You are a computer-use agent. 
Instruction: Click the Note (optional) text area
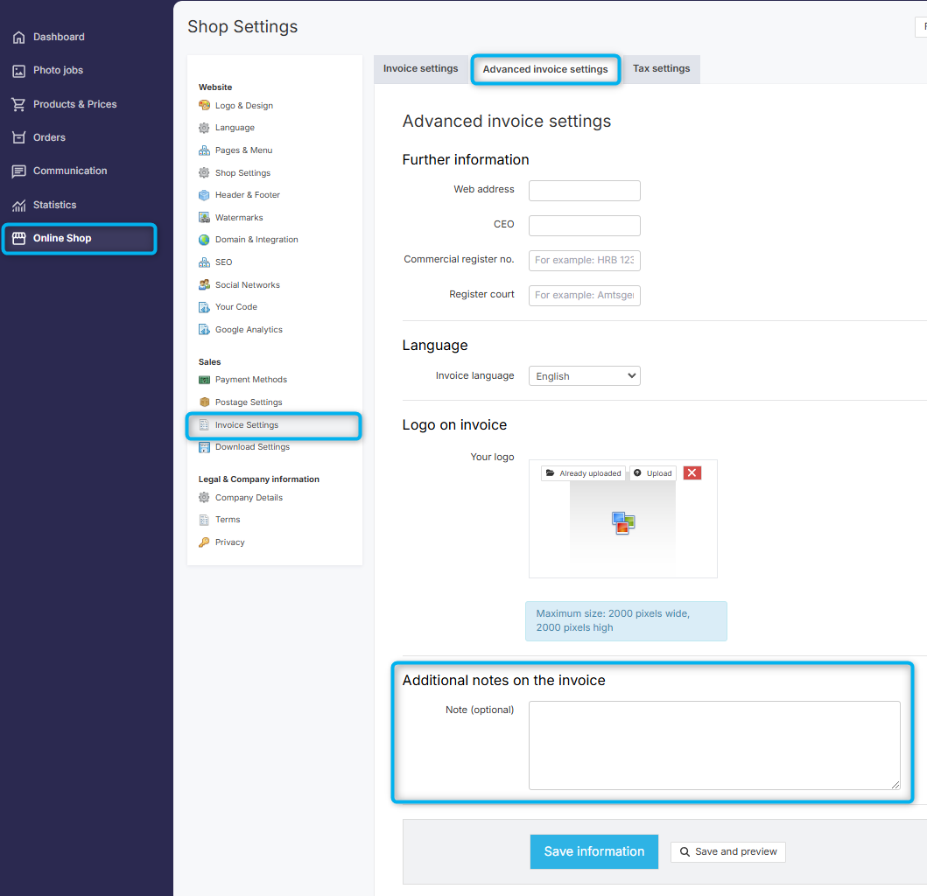714,745
